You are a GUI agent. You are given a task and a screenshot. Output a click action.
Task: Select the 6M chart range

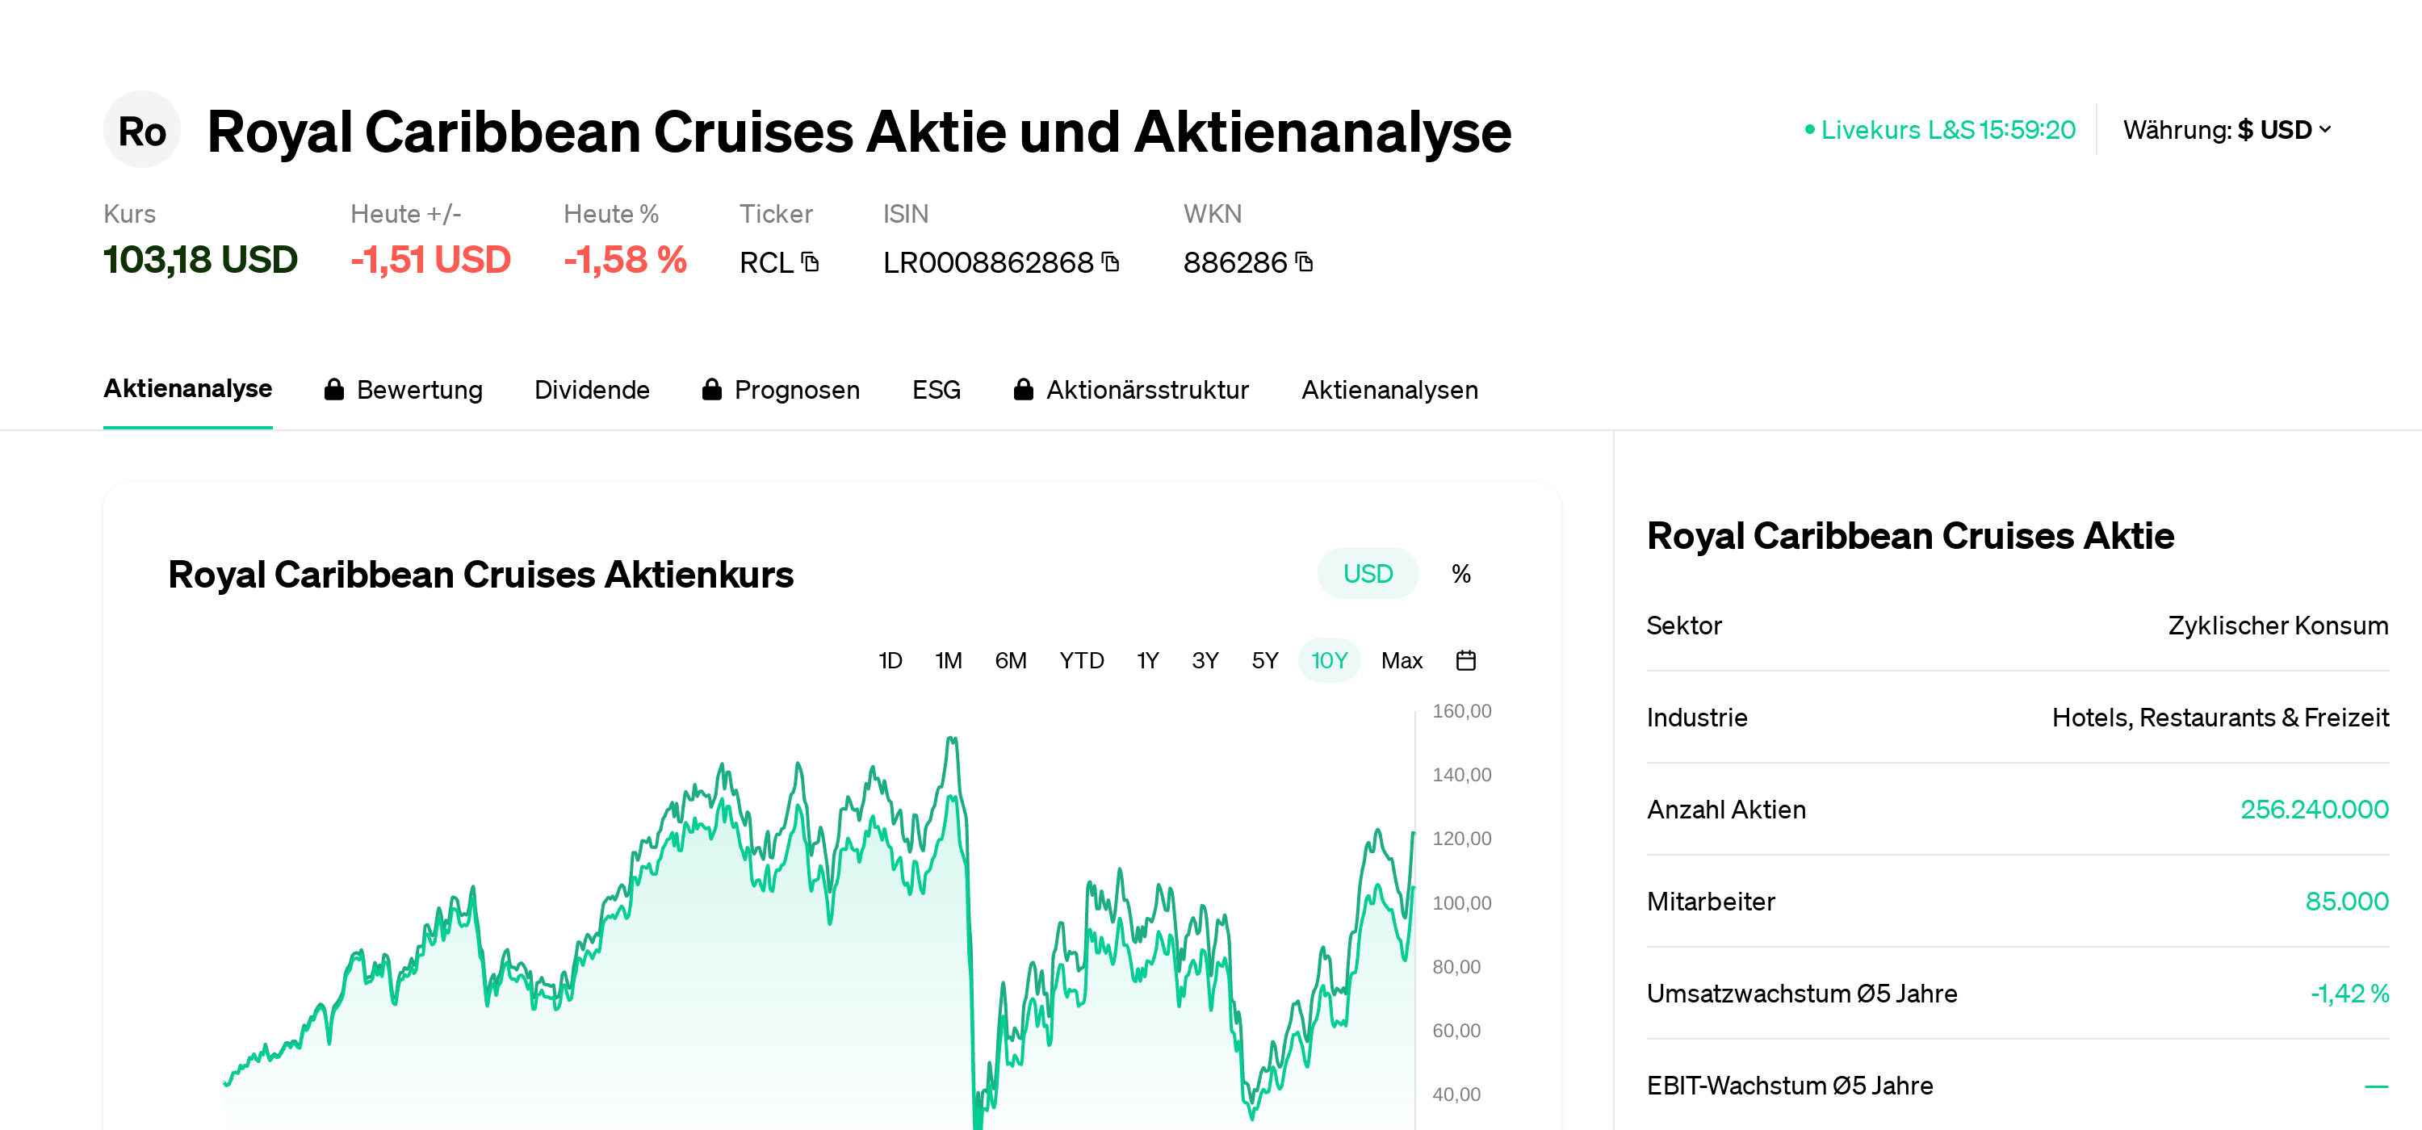[1010, 661]
